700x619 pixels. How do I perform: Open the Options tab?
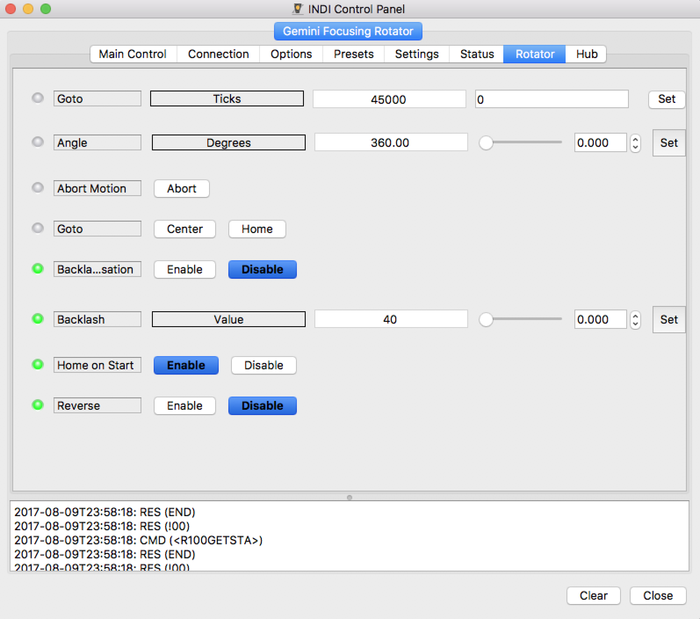click(x=291, y=54)
